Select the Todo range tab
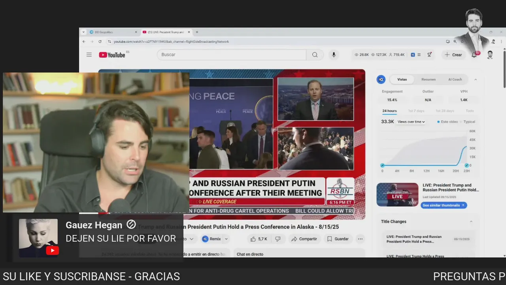The width and height of the screenshot is (506, 285). pos(470,111)
